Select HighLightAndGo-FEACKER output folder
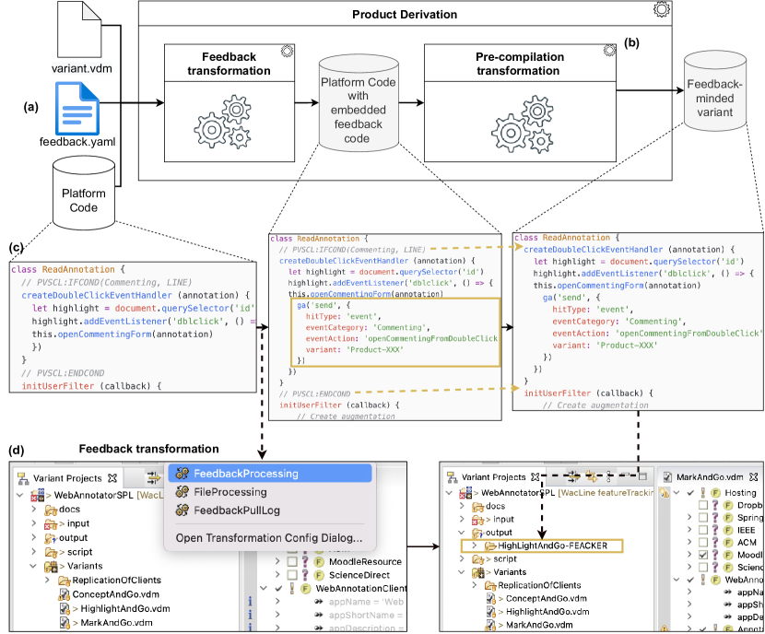Screen dimensions: 765x634 coord(552,546)
